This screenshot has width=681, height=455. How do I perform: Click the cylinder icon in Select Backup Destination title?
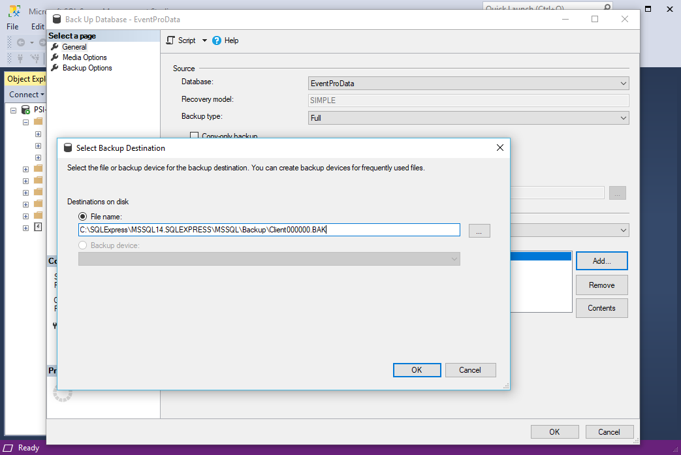point(68,148)
